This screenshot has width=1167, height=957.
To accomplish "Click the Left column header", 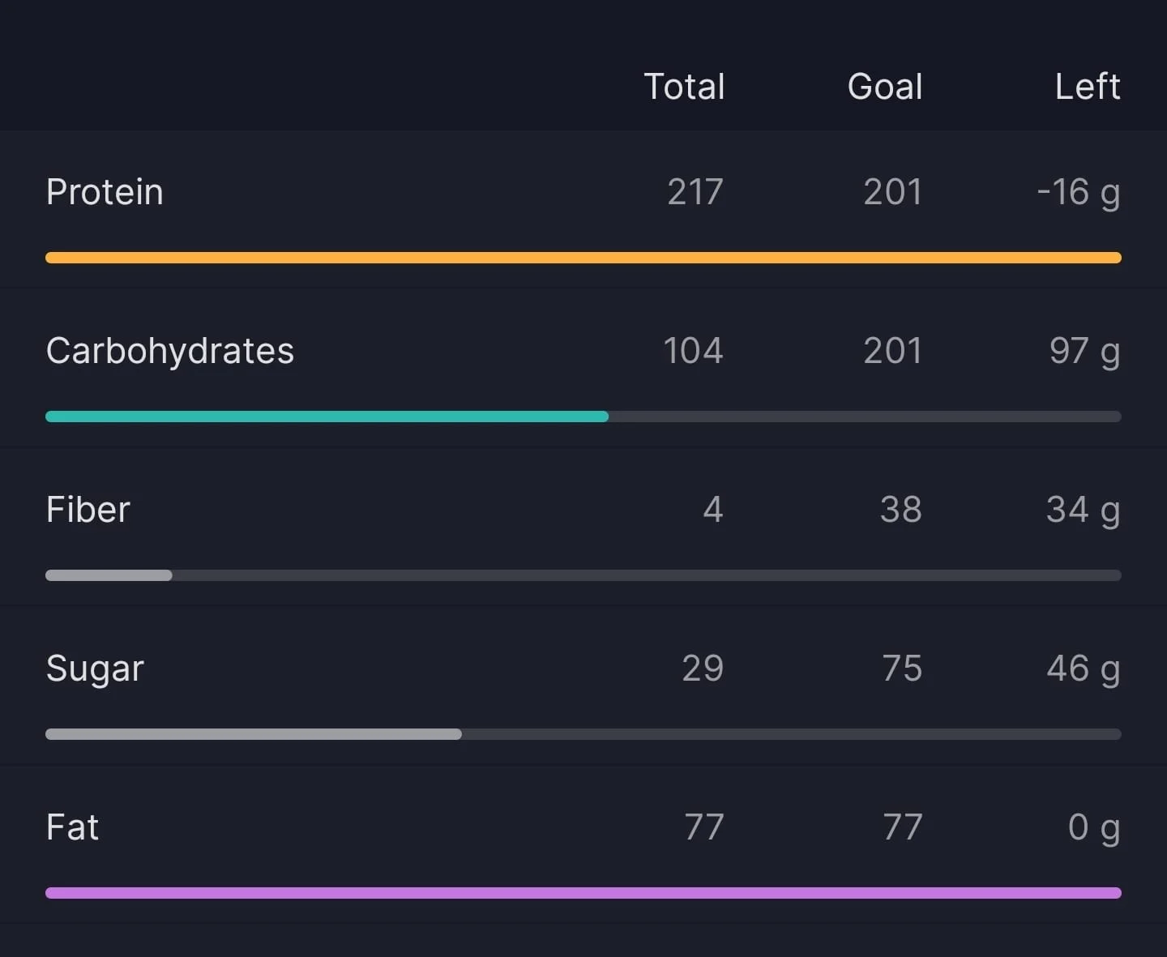I will pyautogui.click(x=1088, y=87).
